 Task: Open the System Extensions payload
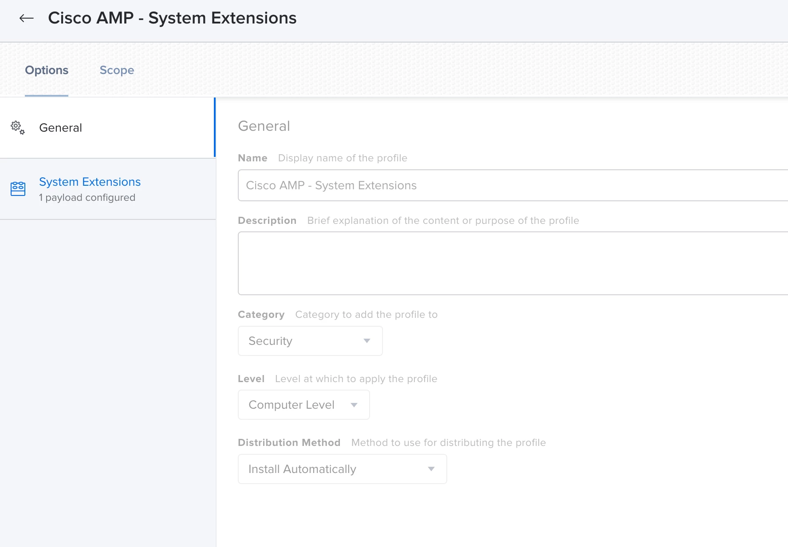click(x=107, y=189)
